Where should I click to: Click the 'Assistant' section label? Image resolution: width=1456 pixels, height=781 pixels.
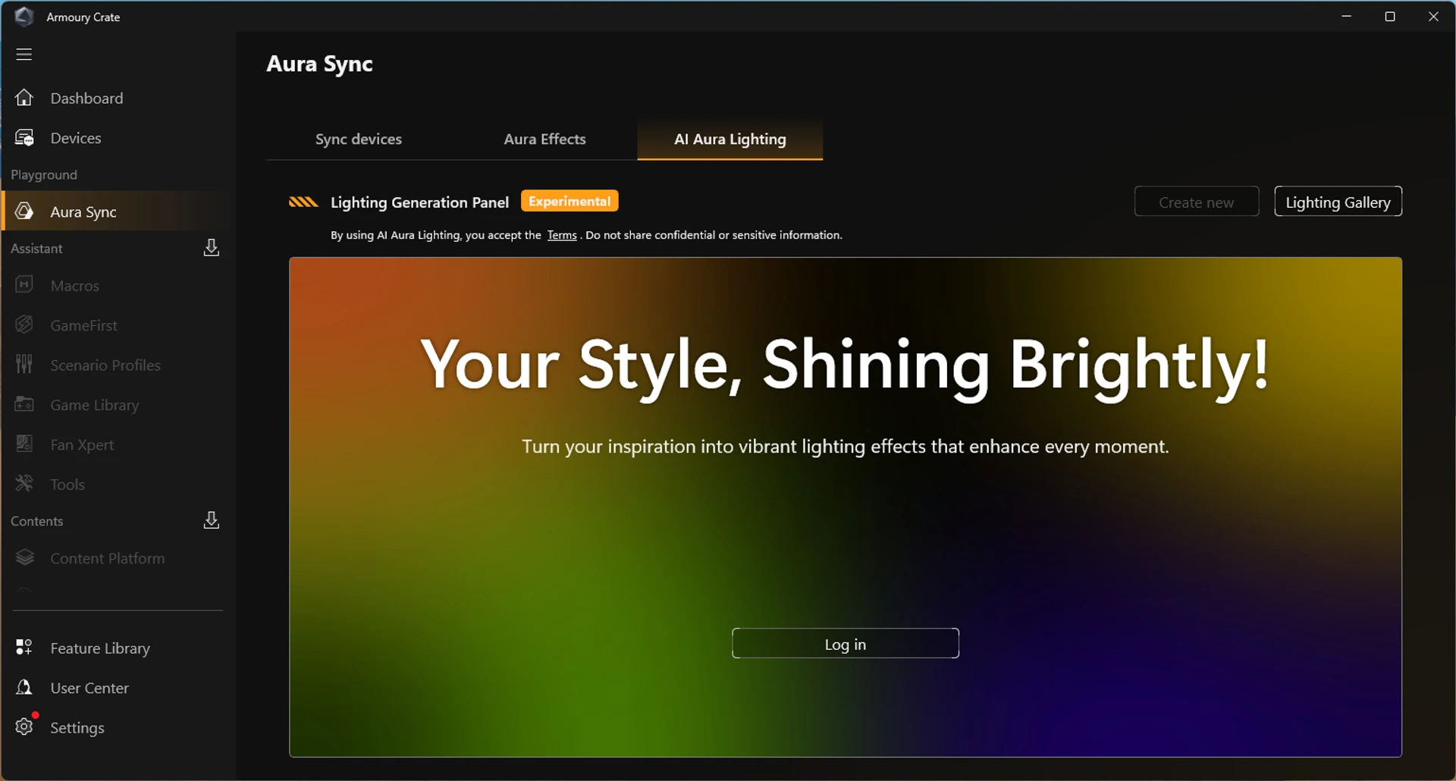pos(36,248)
